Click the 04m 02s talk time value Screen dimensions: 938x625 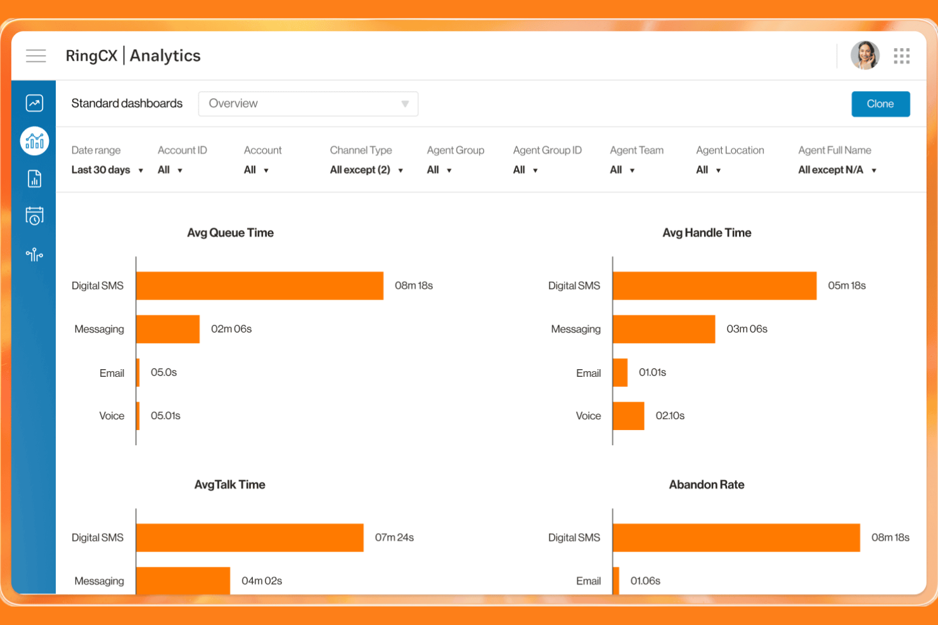[262, 581]
